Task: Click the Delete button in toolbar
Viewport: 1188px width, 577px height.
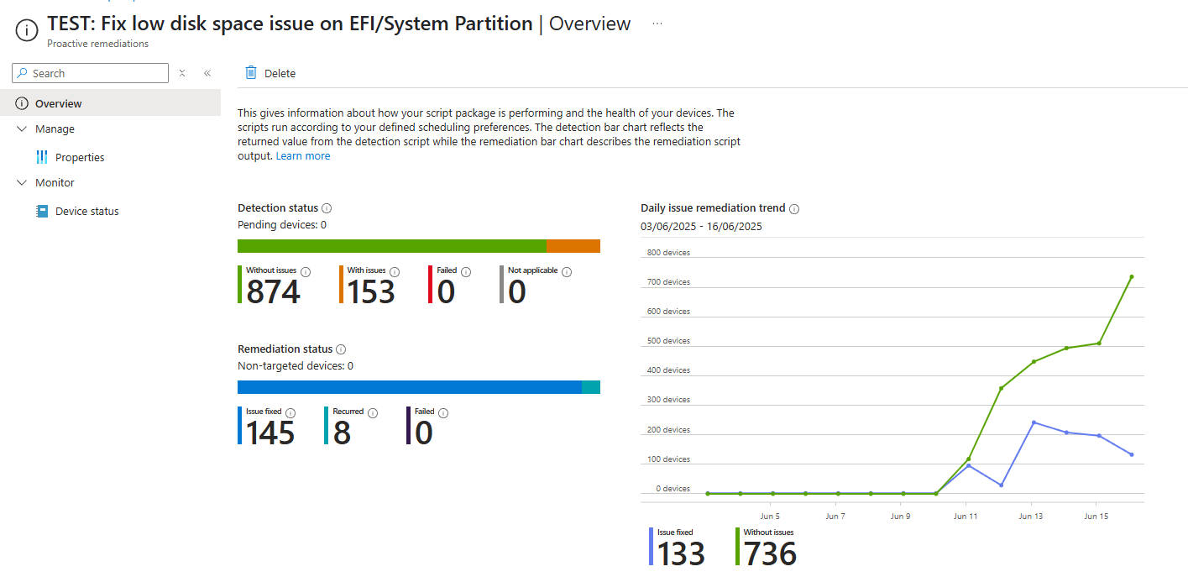Action: pyautogui.click(x=270, y=73)
